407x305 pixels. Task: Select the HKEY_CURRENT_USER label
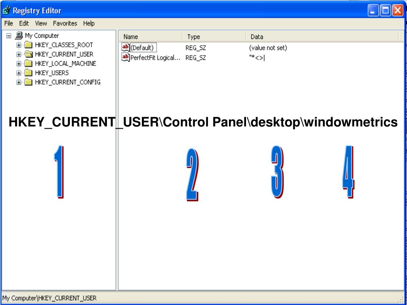pyautogui.click(x=64, y=54)
